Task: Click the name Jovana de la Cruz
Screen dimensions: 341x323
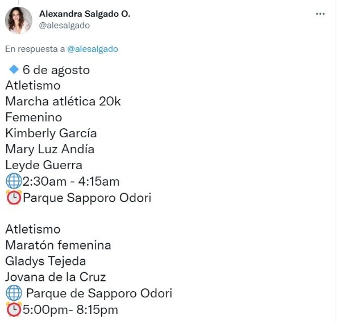Action: (55, 277)
